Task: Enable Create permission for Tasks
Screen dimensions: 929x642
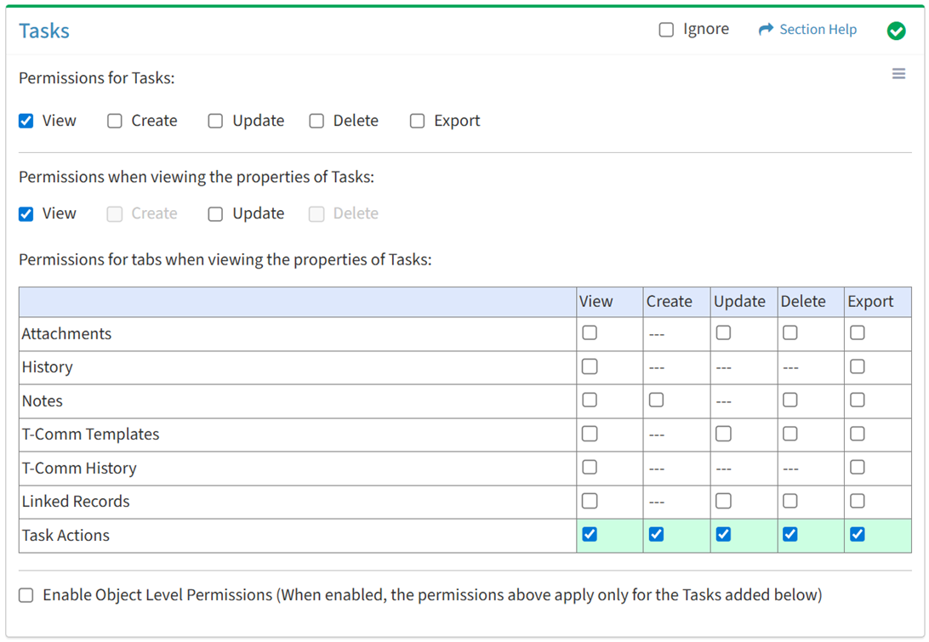Action: click(115, 121)
